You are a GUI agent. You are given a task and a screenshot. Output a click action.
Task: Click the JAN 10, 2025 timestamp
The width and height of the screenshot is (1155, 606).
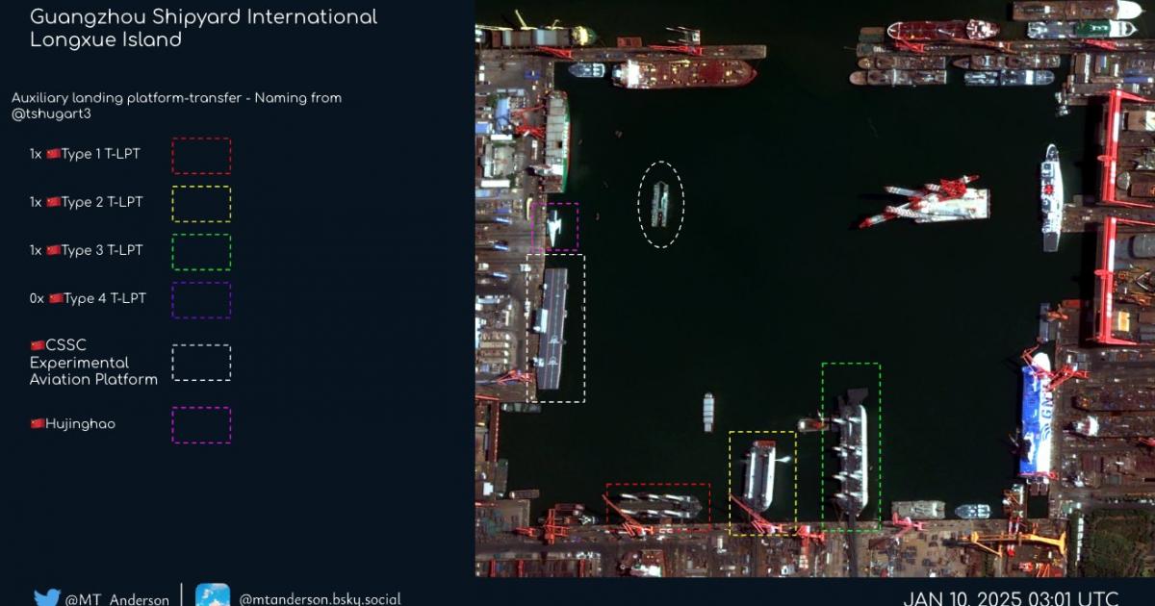point(1010,597)
